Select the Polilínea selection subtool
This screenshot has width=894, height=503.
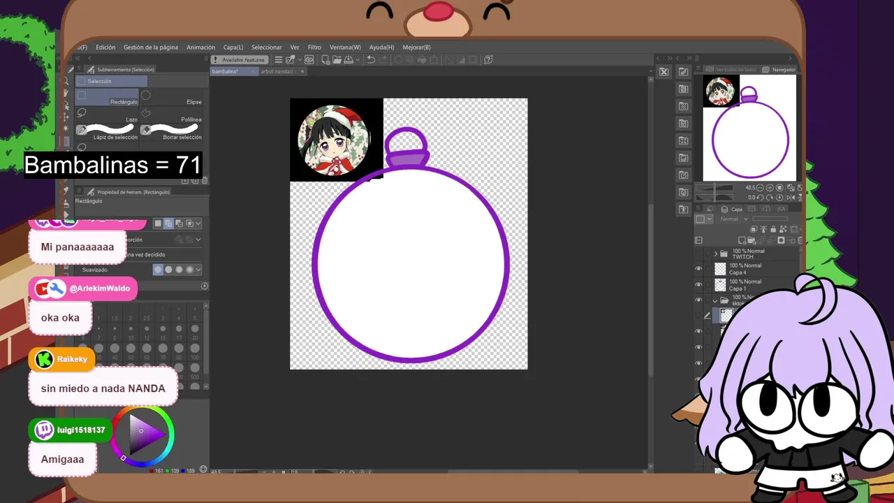click(171, 115)
